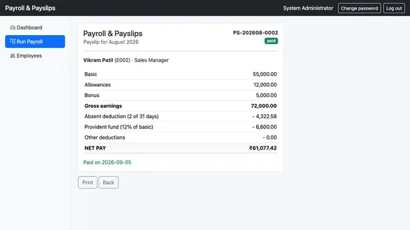Click the Payroll & Payslips card heading
Viewport: 410px width, 230px height.
[113, 33]
